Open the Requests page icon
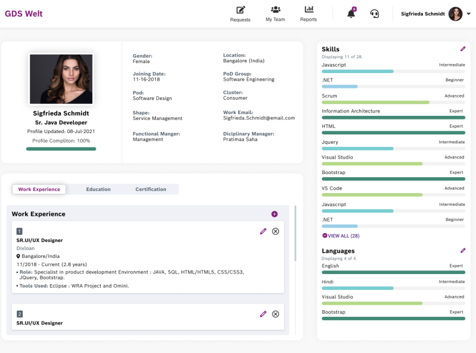The width and height of the screenshot is (476, 353). (x=240, y=10)
